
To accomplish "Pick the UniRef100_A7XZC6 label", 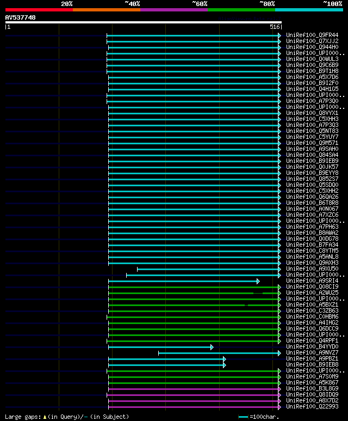I will [x=312, y=215].
